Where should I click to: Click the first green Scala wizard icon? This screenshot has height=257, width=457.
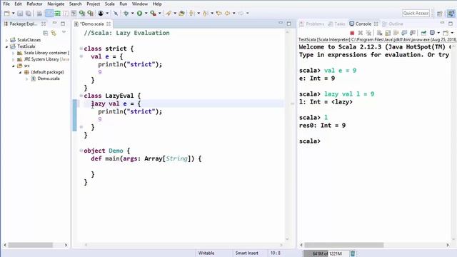(82, 14)
